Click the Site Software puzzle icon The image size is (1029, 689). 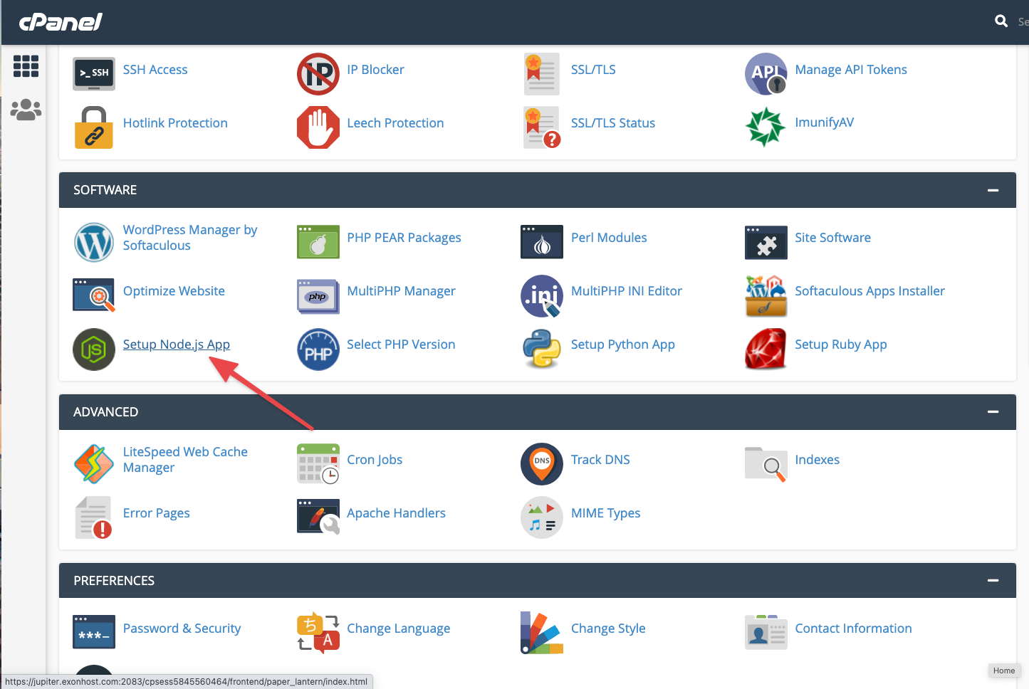tap(766, 243)
